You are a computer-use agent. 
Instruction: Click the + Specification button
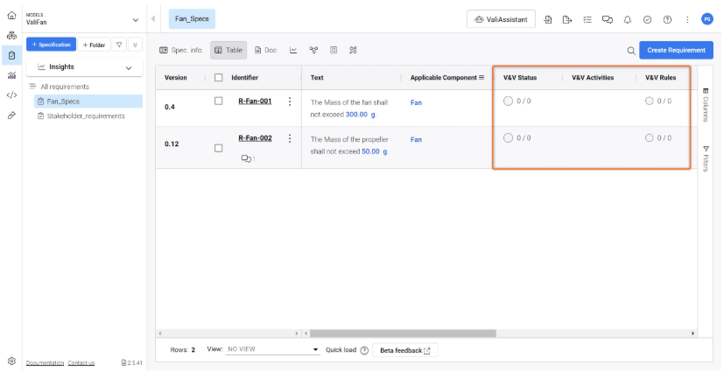pyautogui.click(x=52, y=45)
